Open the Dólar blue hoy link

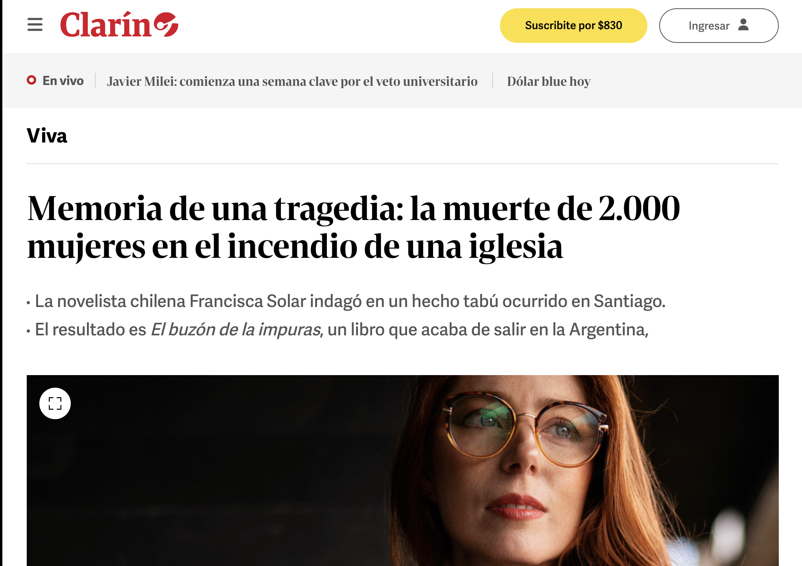549,81
